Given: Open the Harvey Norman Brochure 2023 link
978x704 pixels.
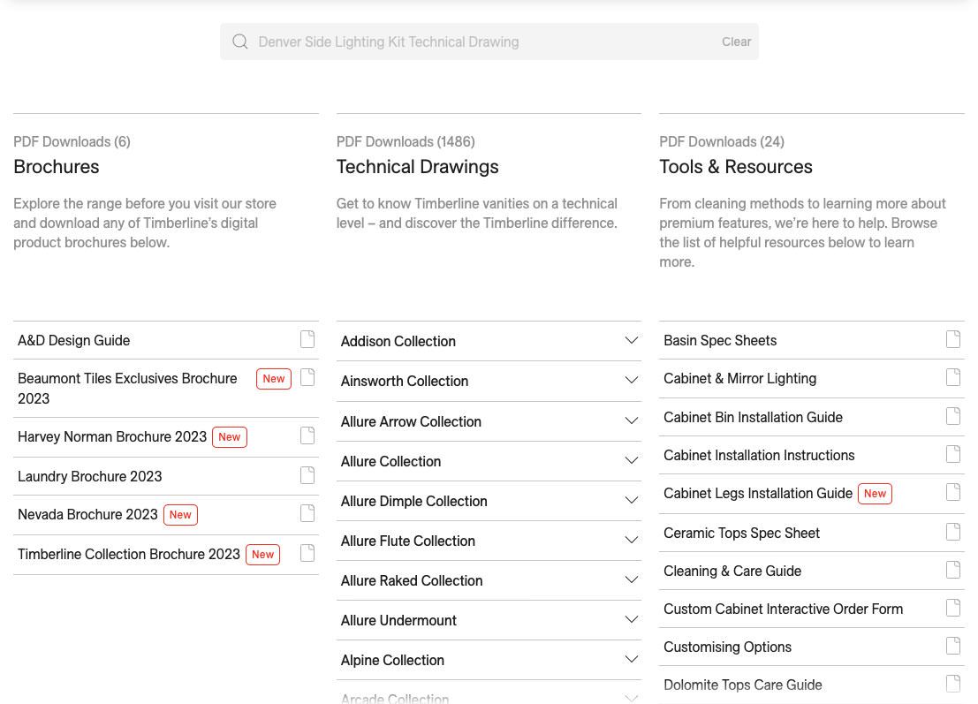Looking at the screenshot, I should [111, 436].
